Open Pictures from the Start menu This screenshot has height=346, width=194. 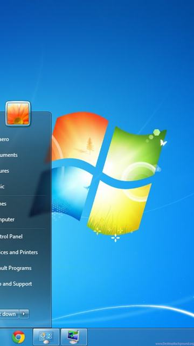5,171
